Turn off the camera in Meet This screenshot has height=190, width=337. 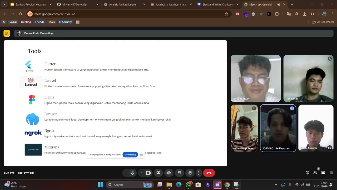point(148,173)
